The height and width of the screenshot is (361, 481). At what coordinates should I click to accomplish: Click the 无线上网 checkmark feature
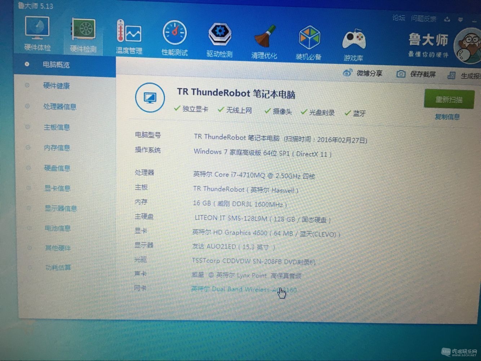pos(235,110)
